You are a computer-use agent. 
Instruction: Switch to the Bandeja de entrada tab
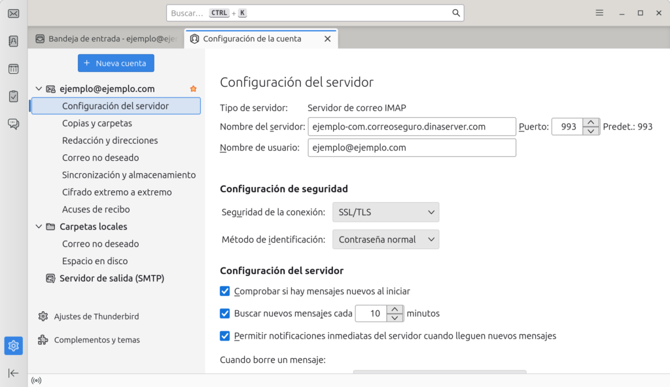coord(105,39)
